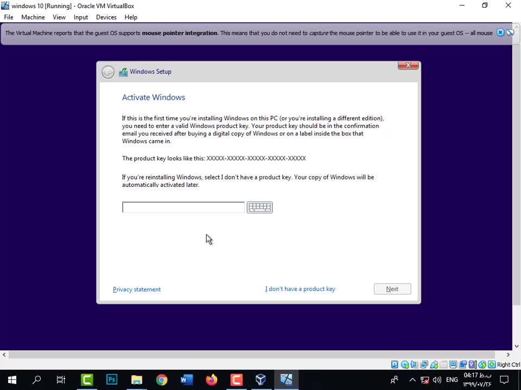Open the Privacy statement link
This screenshot has height=390, width=521.
(137, 290)
